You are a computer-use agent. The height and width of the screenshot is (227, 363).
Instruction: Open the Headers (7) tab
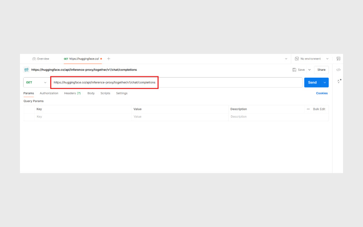click(x=72, y=93)
